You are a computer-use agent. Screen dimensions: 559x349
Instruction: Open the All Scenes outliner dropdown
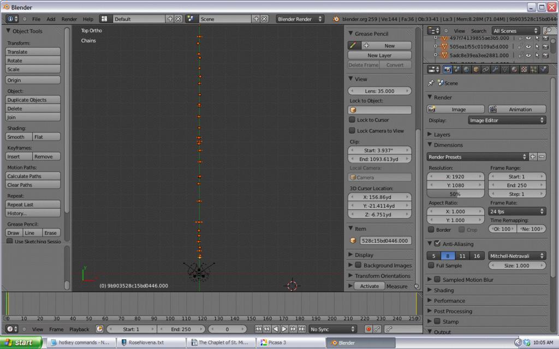tap(515, 31)
